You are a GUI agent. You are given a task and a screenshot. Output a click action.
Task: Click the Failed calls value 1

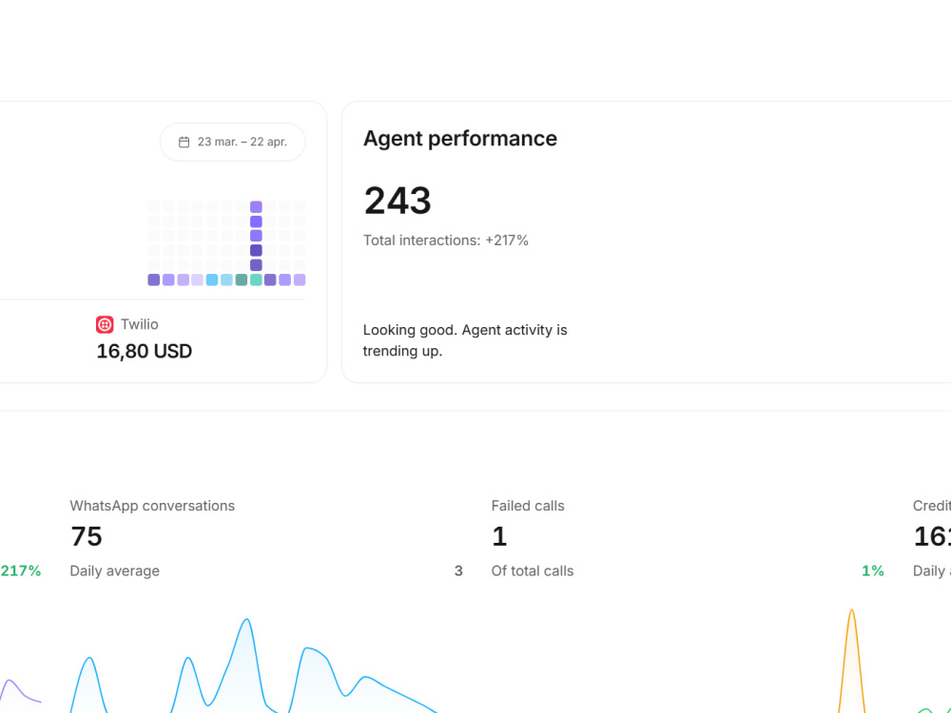click(499, 536)
